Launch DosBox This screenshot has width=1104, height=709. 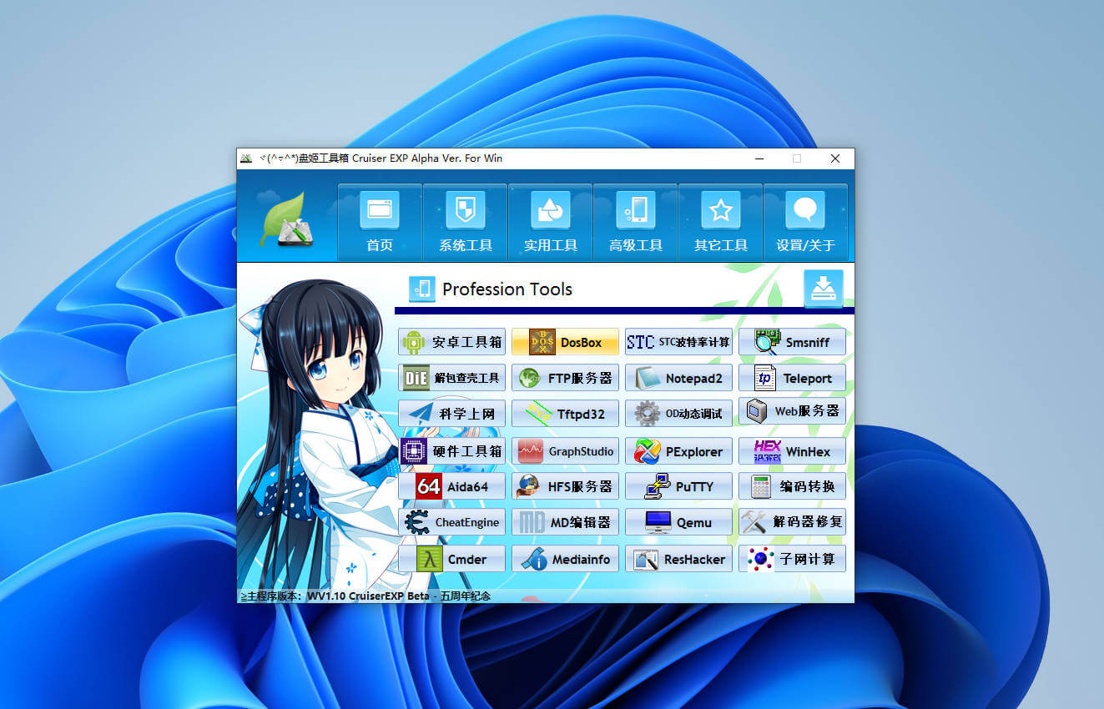pos(565,341)
